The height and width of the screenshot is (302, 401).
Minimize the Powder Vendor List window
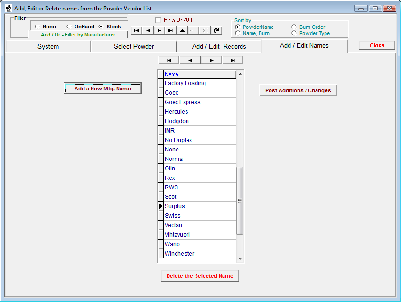pos(361,9)
